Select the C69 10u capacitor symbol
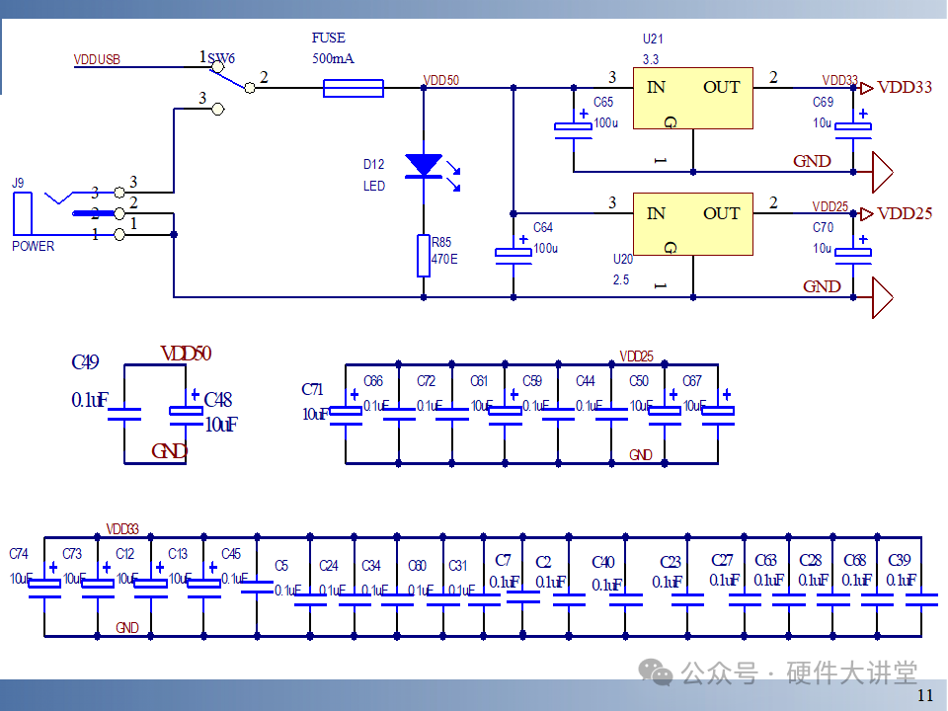This screenshot has height=711, width=948. (x=853, y=124)
